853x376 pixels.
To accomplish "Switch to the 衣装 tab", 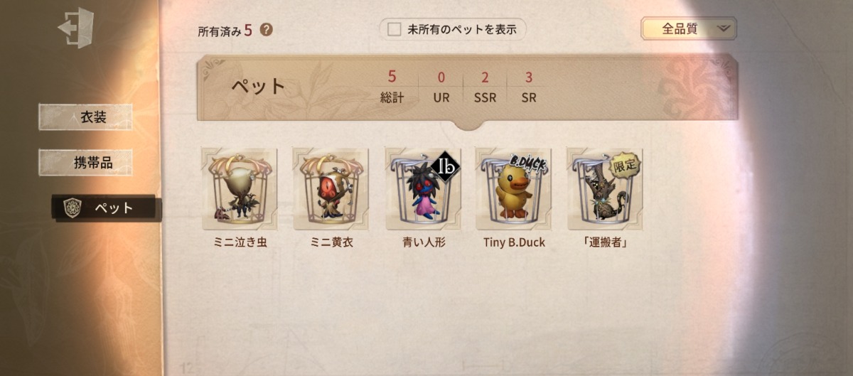I will coord(85,117).
